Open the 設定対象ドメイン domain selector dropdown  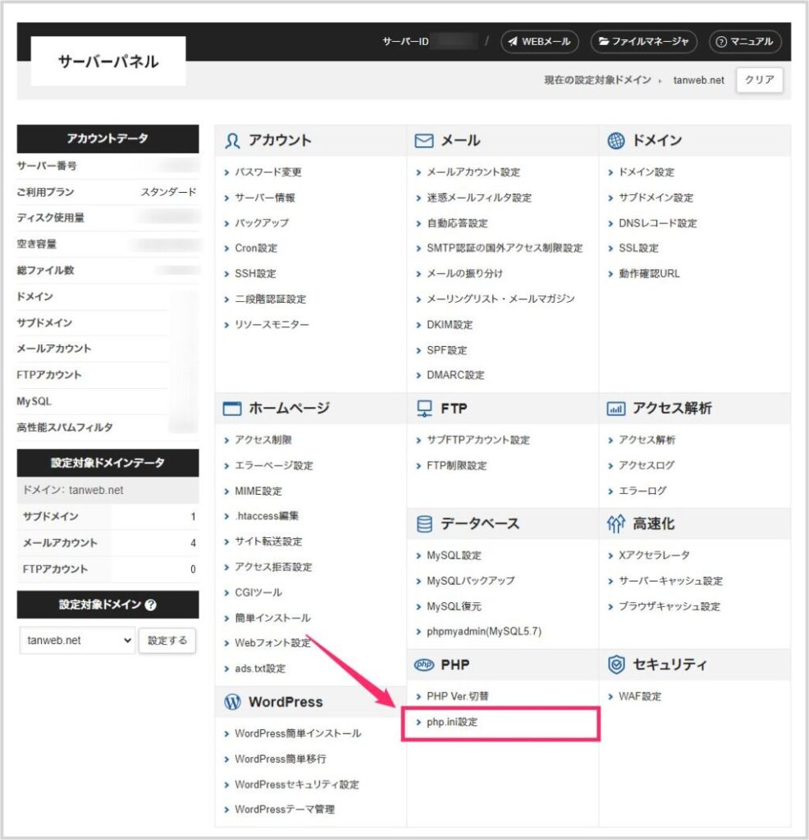tap(76, 640)
